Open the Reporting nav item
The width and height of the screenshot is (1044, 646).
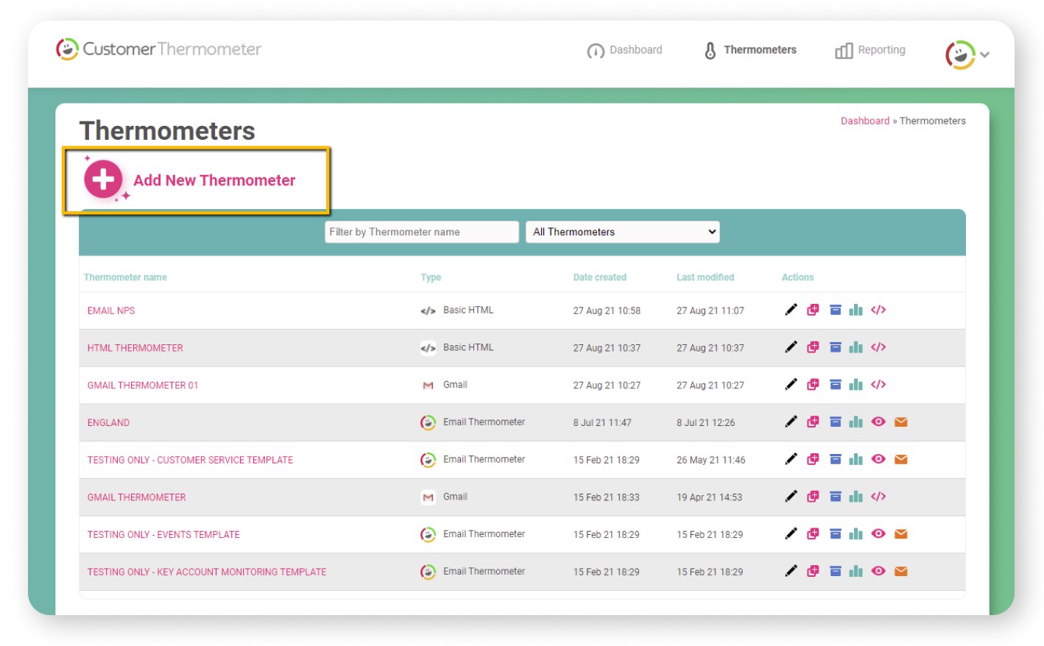tap(870, 50)
